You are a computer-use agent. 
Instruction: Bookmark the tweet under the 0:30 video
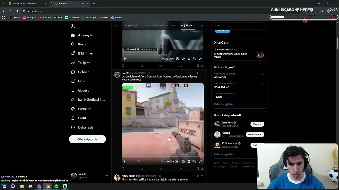pos(198,66)
